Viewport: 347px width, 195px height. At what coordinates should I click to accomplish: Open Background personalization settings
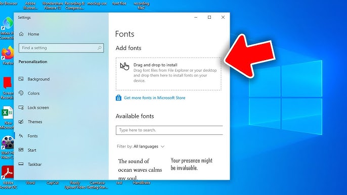coord(38,79)
